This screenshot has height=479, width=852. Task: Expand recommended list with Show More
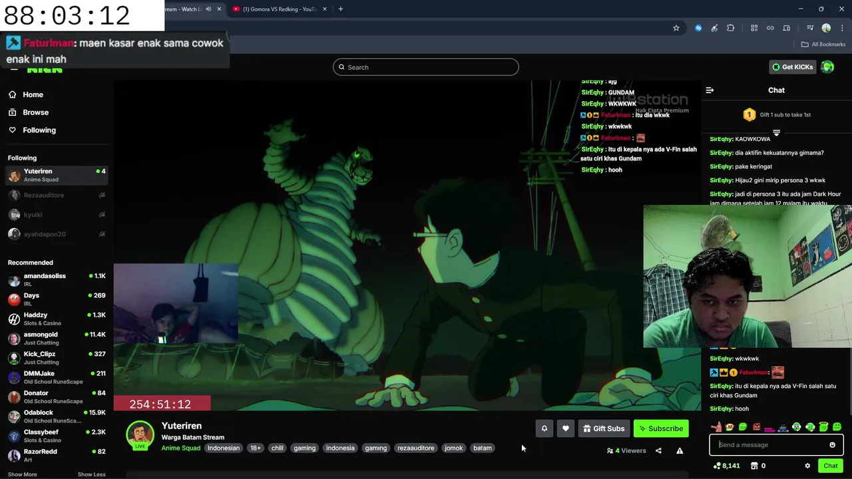pos(22,474)
